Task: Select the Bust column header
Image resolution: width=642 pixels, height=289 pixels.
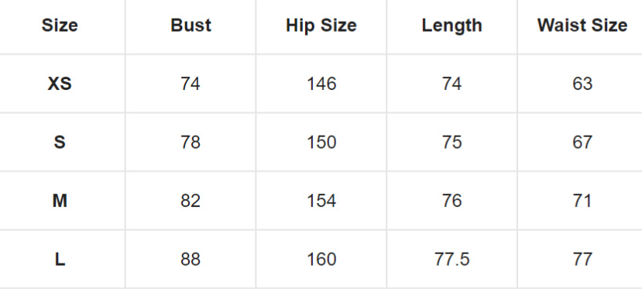Action: pyautogui.click(x=191, y=26)
